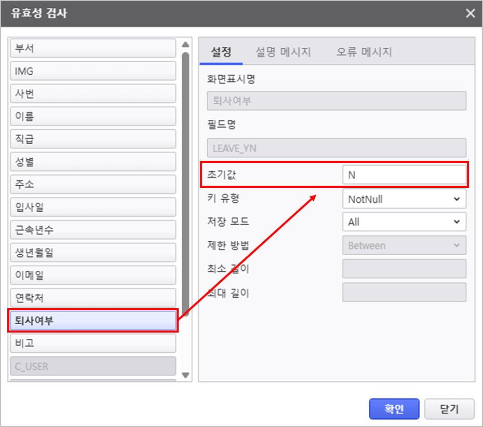This screenshot has width=483, height=427.
Task: Select the 설정 tab
Action: 221,52
